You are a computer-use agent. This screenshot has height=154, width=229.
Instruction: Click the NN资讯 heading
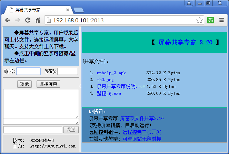pyautogui.click(x=97, y=112)
